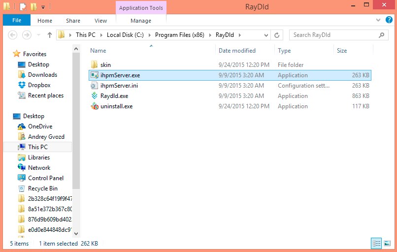
Task: Refresh the RayDld folder view
Action: point(277,35)
